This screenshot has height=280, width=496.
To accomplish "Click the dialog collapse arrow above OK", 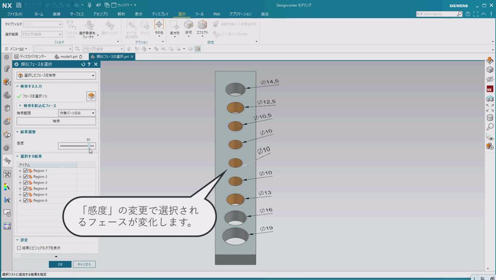I will point(57,256).
